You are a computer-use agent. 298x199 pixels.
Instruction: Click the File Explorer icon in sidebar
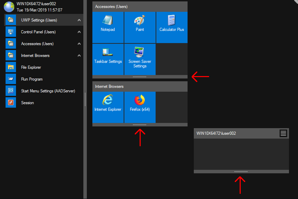pyautogui.click(x=11, y=67)
